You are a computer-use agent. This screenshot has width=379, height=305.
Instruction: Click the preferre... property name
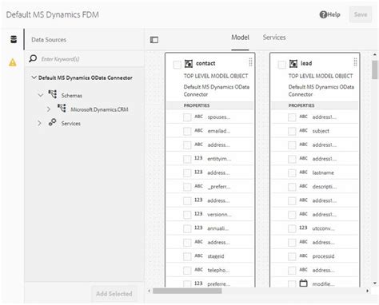click(x=219, y=284)
